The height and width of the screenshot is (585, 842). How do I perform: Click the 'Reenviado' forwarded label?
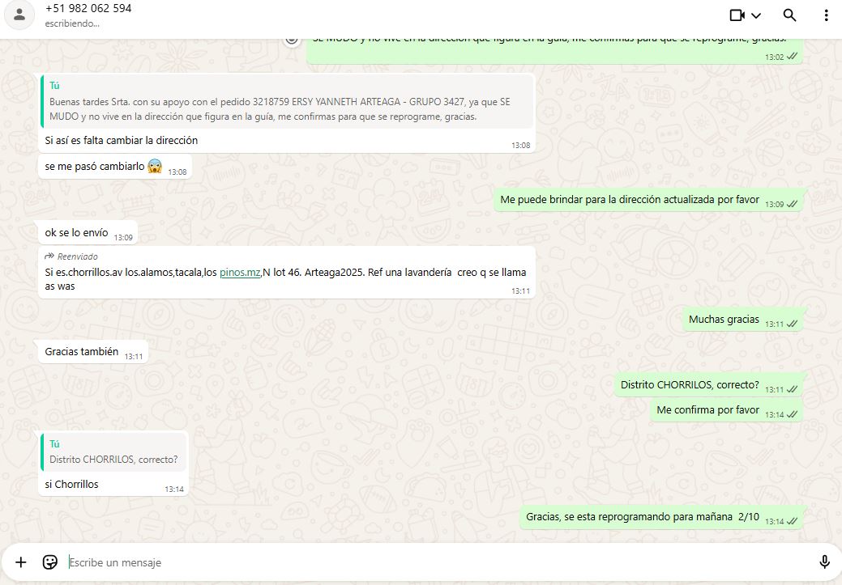(x=77, y=256)
